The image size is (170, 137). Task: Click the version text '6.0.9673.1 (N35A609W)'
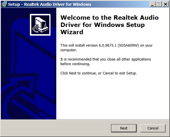tap(119, 45)
